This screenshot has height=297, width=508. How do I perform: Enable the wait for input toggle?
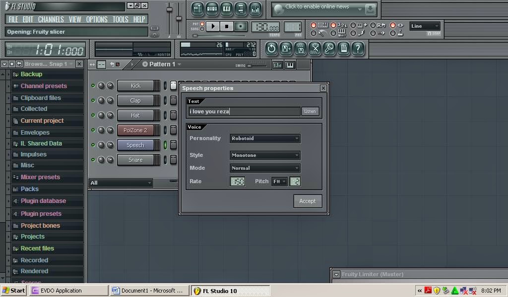click(x=333, y=33)
